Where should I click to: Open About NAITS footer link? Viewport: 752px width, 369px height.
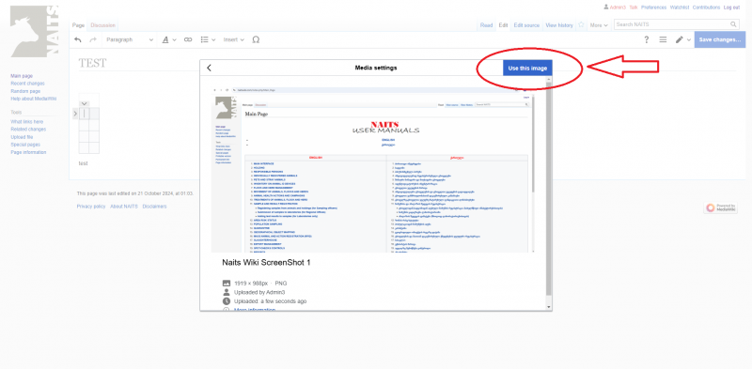pyautogui.click(x=124, y=207)
